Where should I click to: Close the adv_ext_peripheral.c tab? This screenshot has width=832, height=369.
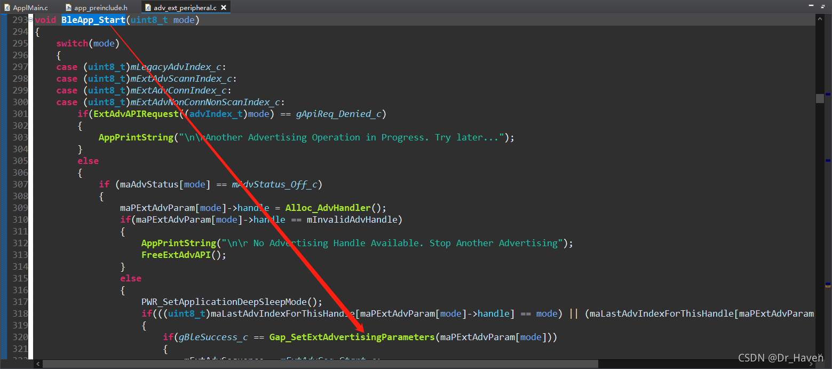click(x=224, y=7)
